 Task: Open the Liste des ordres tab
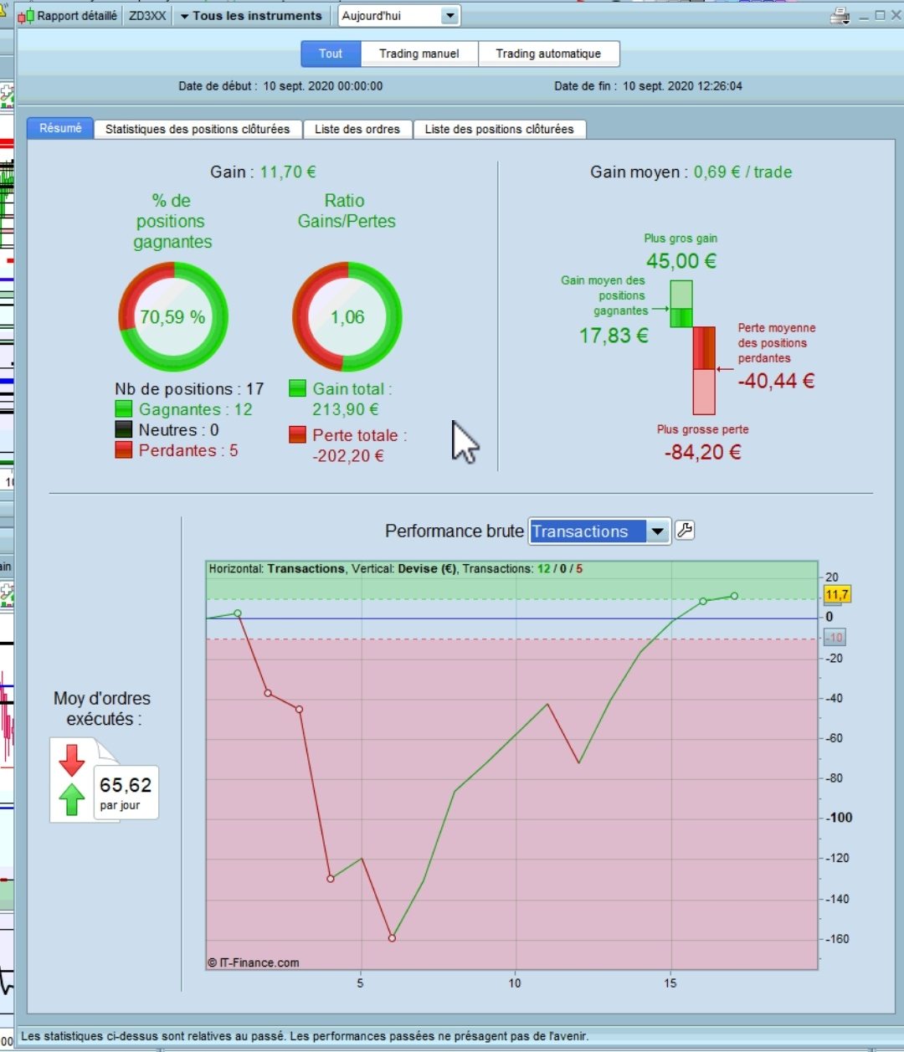pyautogui.click(x=357, y=129)
